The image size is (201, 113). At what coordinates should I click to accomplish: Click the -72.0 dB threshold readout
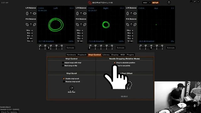click(x=96, y=41)
